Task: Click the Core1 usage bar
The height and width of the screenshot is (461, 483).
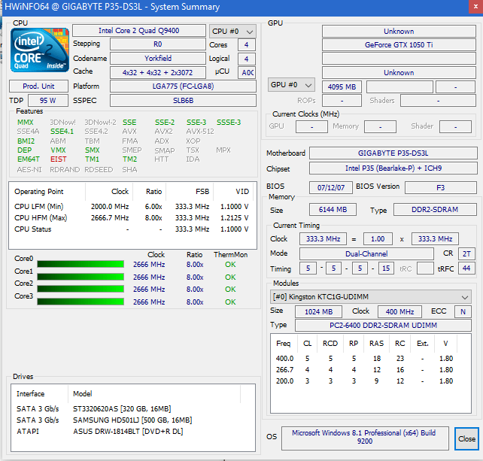Action: point(80,277)
